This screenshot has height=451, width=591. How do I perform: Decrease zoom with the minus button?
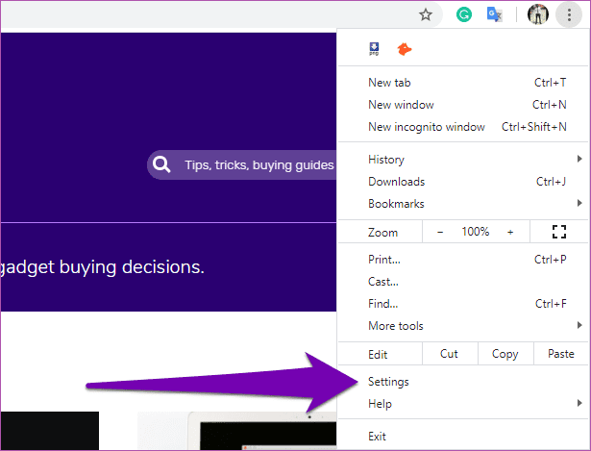(x=440, y=232)
